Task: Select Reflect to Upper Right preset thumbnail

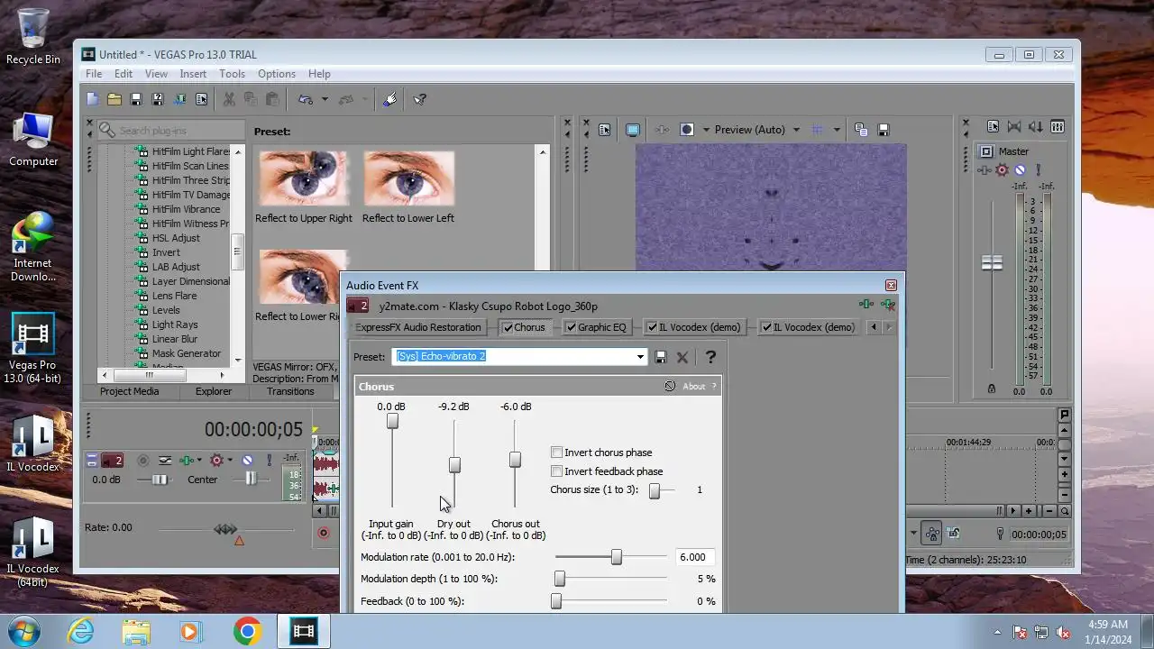Action: point(304,178)
